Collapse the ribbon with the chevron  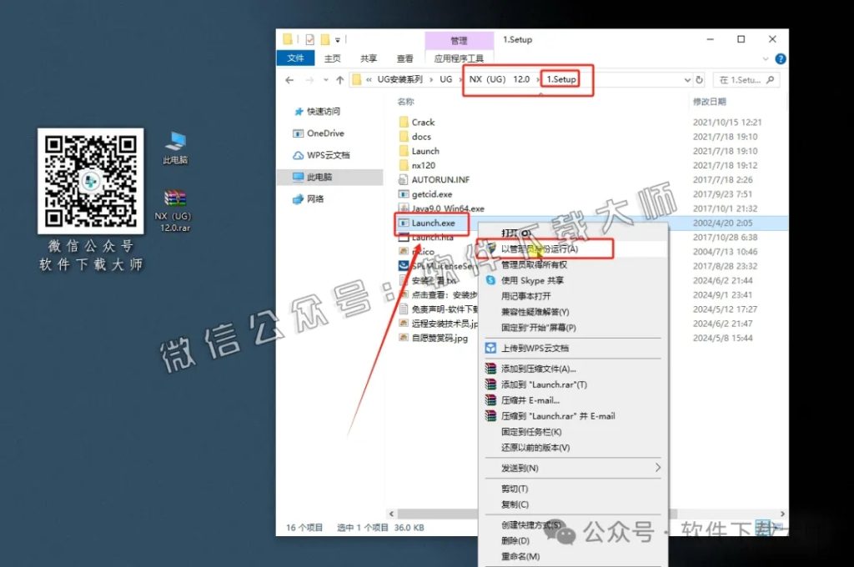pyautogui.click(x=766, y=58)
